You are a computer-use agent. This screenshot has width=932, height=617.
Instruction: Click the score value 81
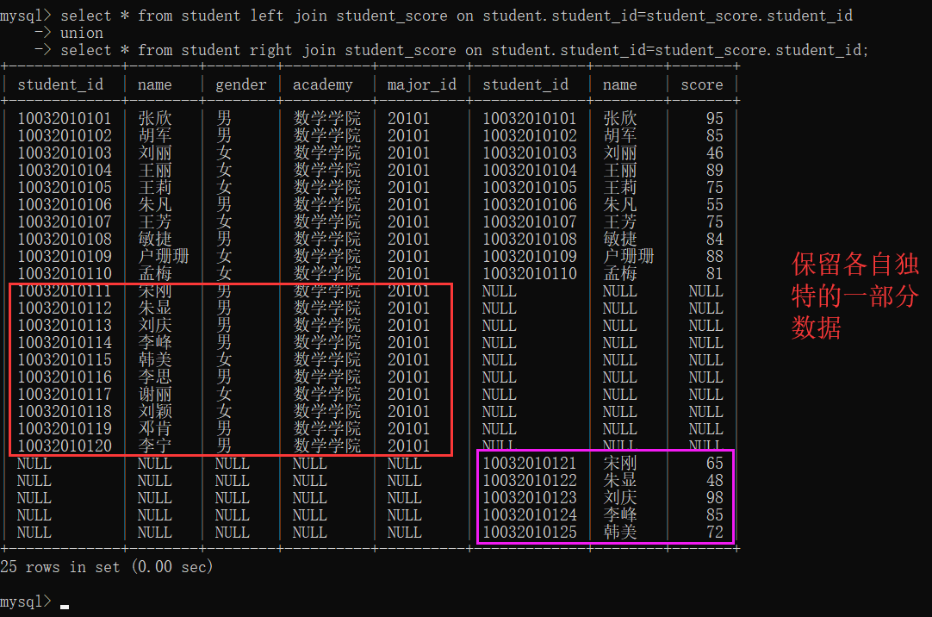point(714,273)
